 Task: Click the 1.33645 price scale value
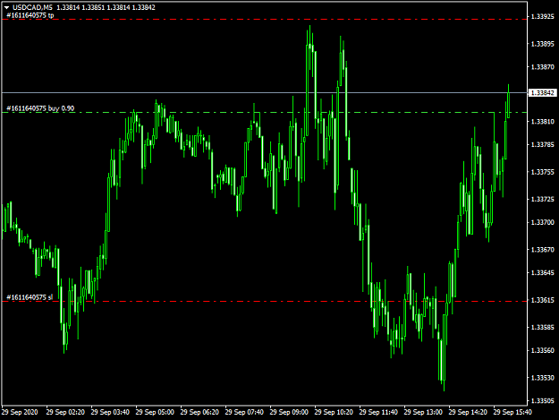(543, 272)
